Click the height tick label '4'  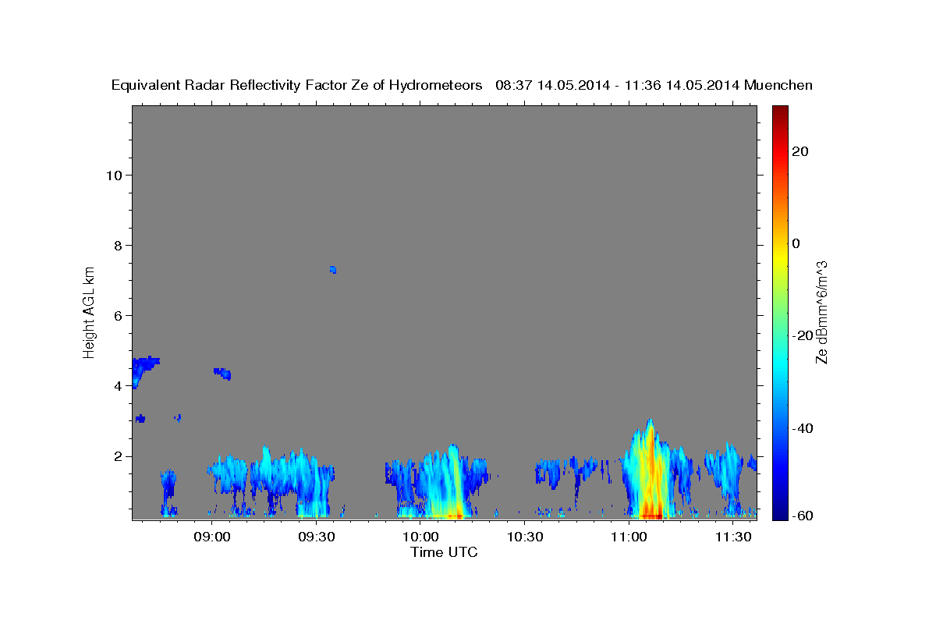[117, 385]
